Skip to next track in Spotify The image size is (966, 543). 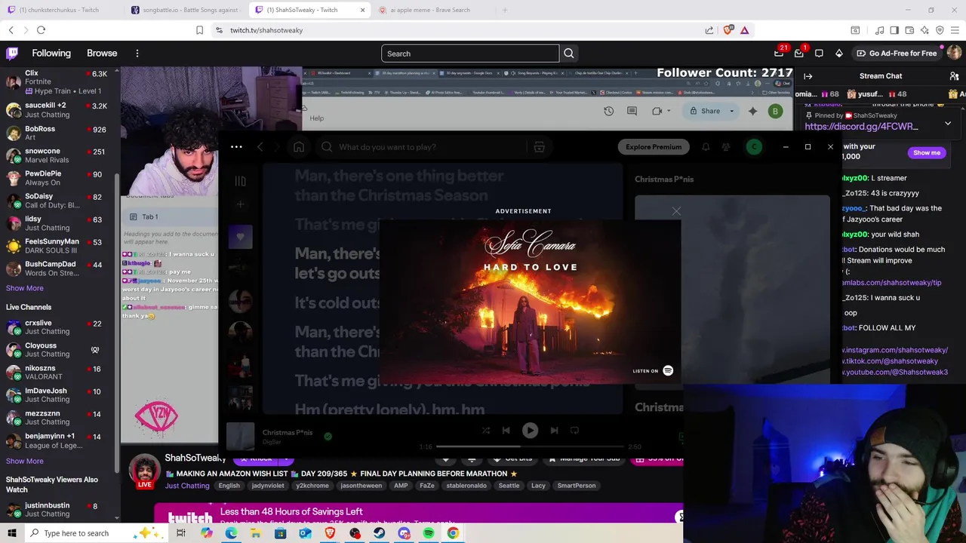554,431
